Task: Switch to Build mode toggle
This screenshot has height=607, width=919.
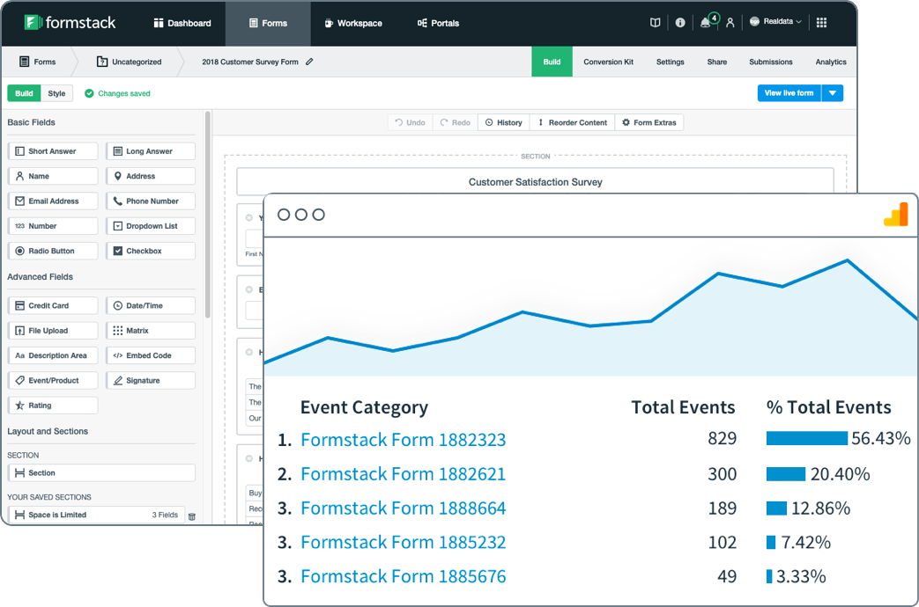Action: pyautogui.click(x=24, y=93)
